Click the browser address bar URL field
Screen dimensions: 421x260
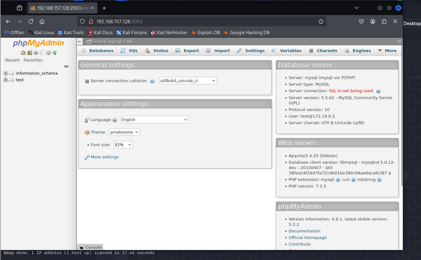[x=201, y=21]
